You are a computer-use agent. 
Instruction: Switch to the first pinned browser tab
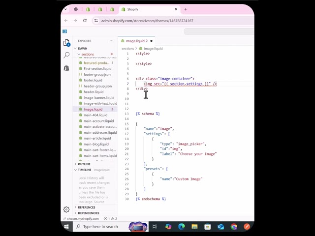[x=76, y=9]
